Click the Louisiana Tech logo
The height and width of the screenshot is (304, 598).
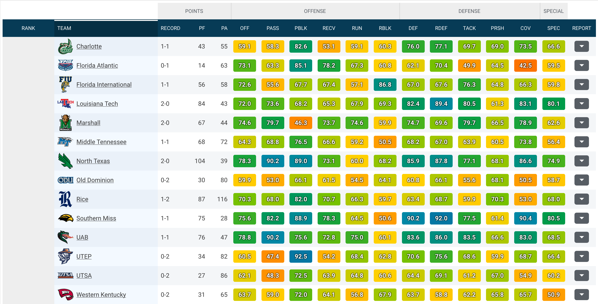(x=65, y=103)
